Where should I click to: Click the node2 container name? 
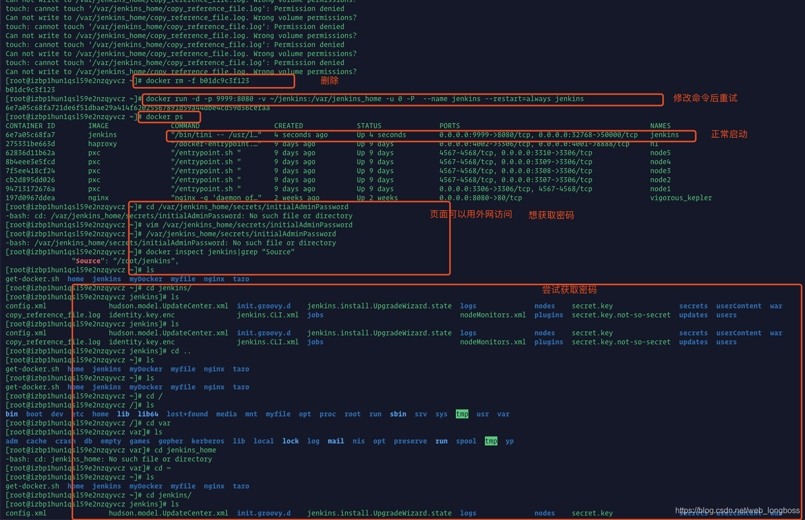pyautogui.click(x=660, y=180)
